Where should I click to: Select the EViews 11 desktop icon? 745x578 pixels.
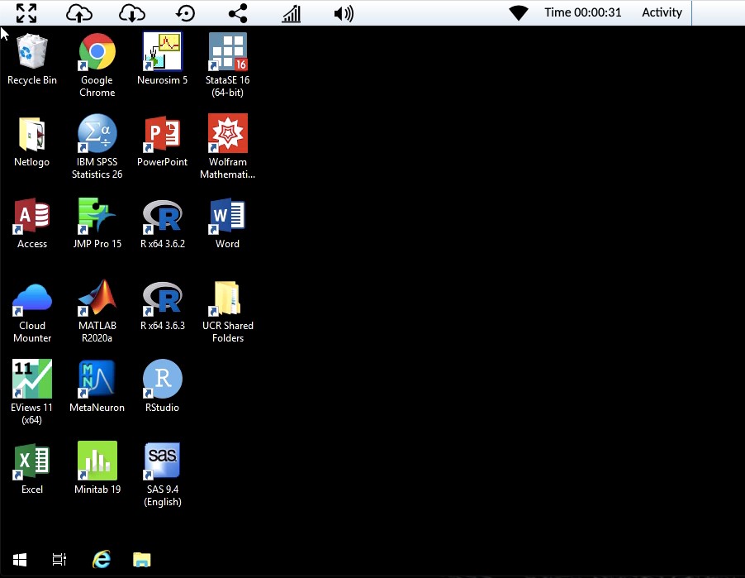coord(32,380)
